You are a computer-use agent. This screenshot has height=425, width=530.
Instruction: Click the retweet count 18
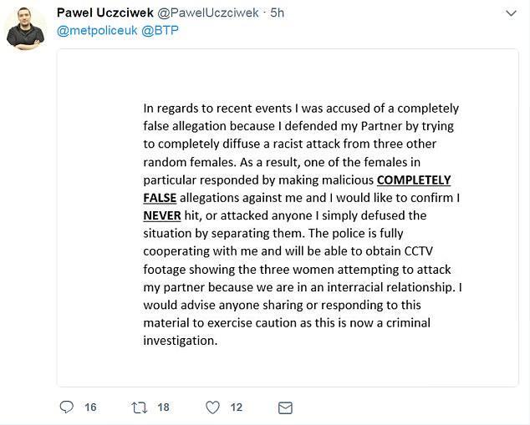163,407
